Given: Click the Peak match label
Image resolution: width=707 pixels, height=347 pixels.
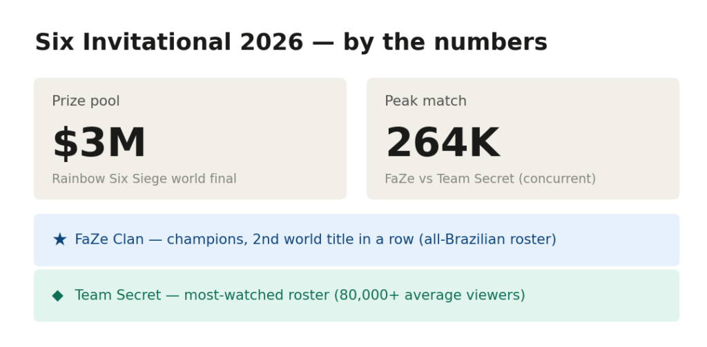Looking at the screenshot, I should (425, 101).
